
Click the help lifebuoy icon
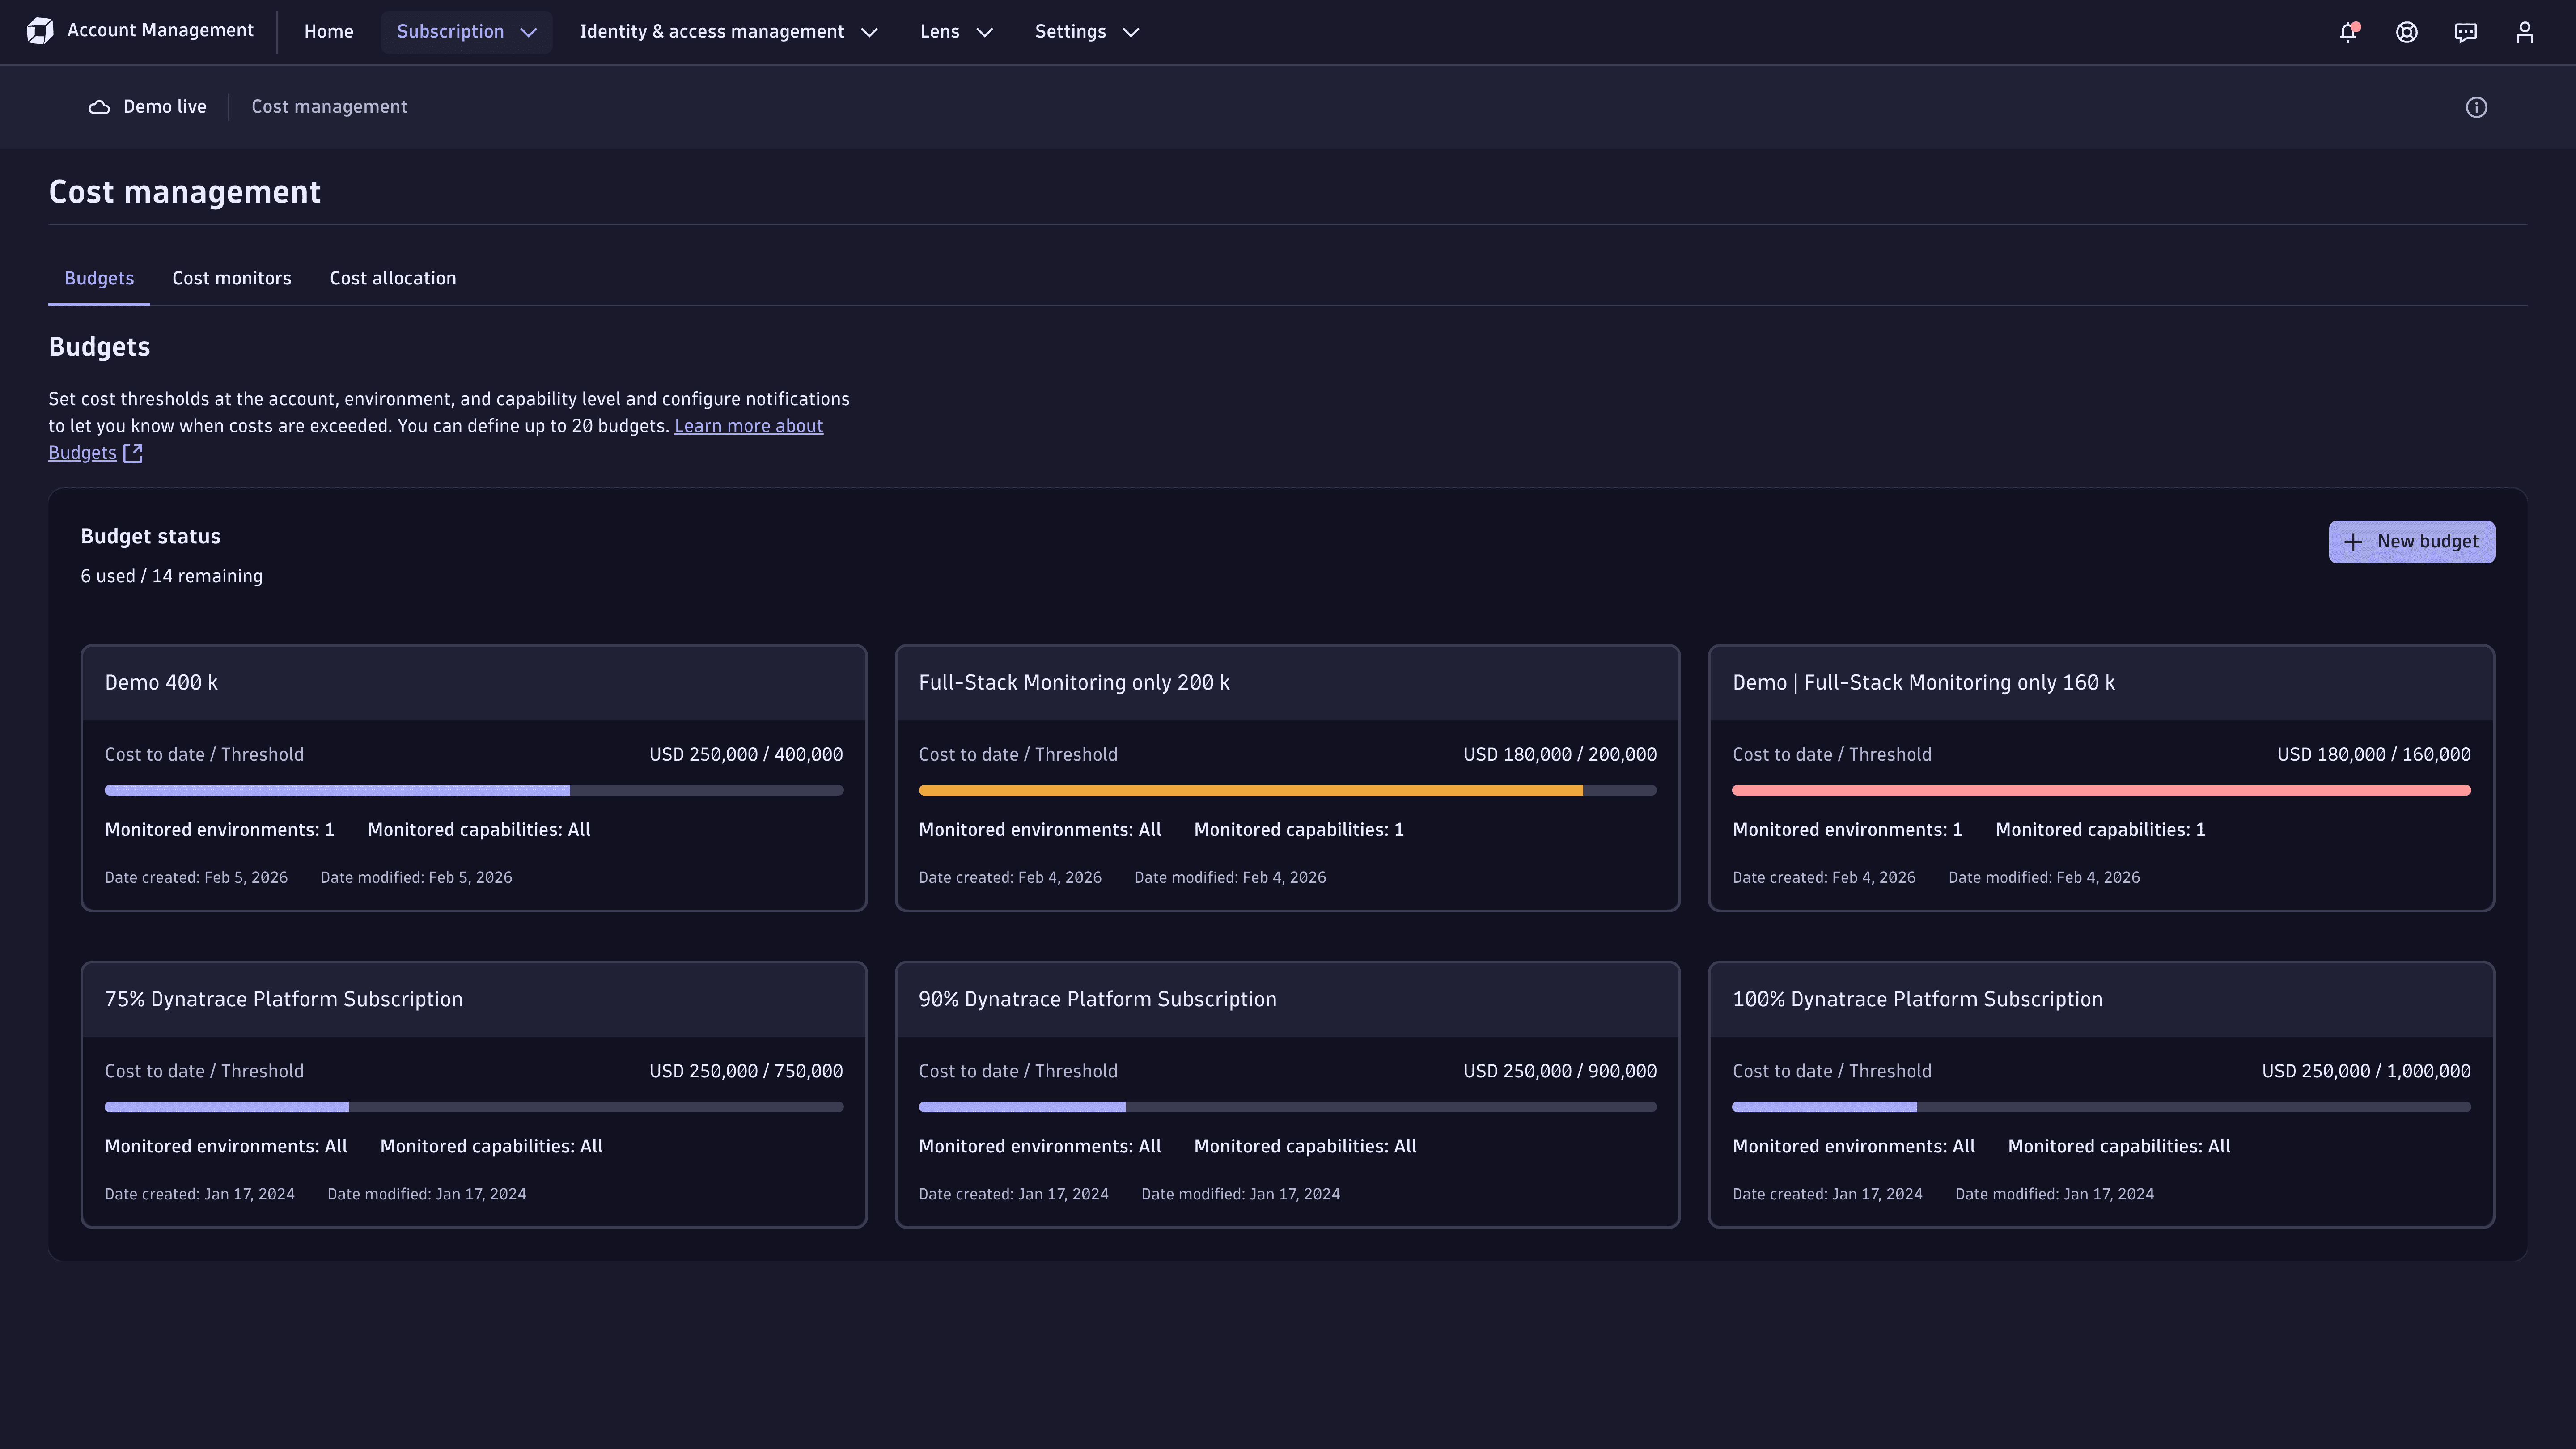coord(2406,31)
